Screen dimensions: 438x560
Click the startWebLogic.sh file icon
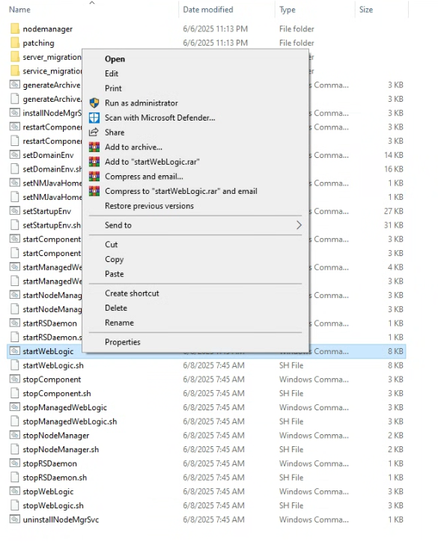(x=15, y=365)
